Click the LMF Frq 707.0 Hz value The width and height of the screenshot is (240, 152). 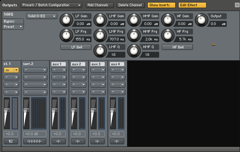pos(117,39)
